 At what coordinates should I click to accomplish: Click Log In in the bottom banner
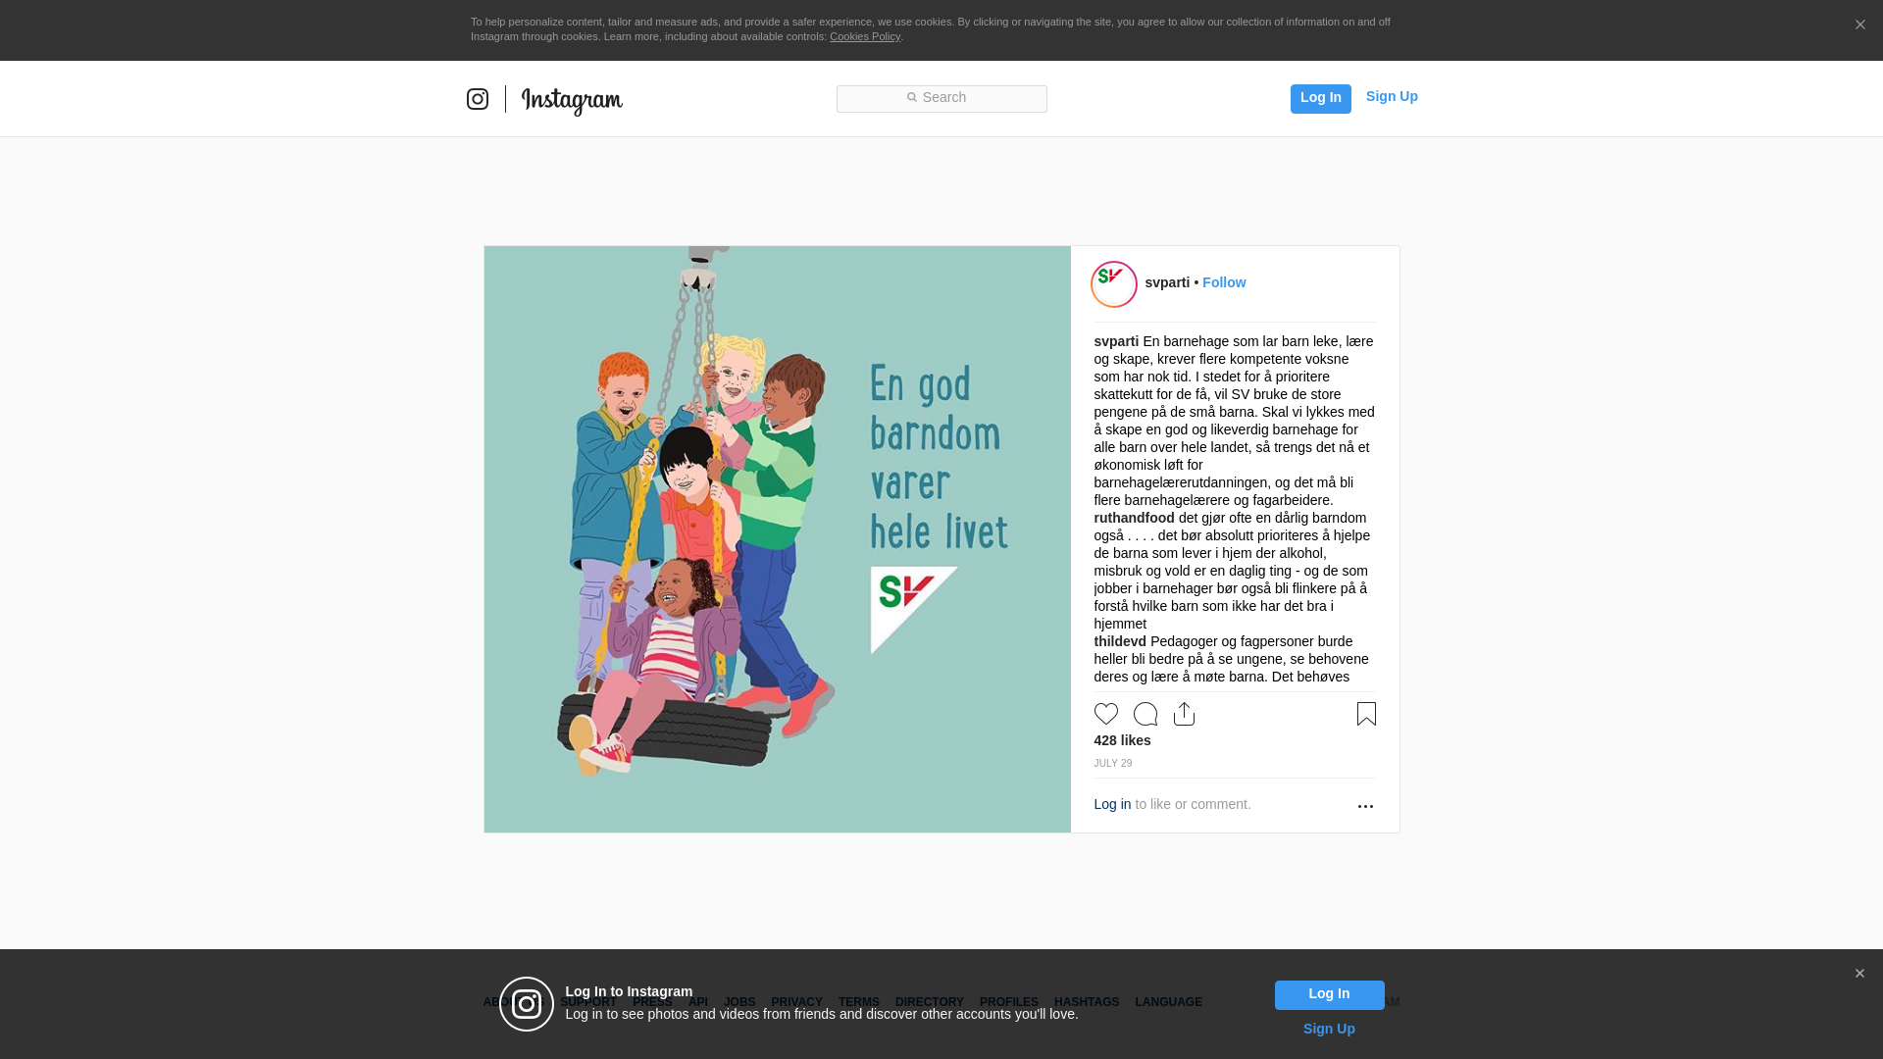(1329, 994)
